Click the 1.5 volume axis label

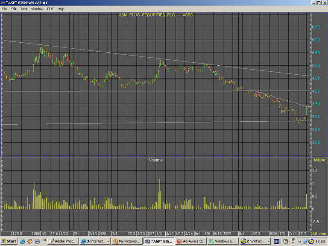point(315,171)
